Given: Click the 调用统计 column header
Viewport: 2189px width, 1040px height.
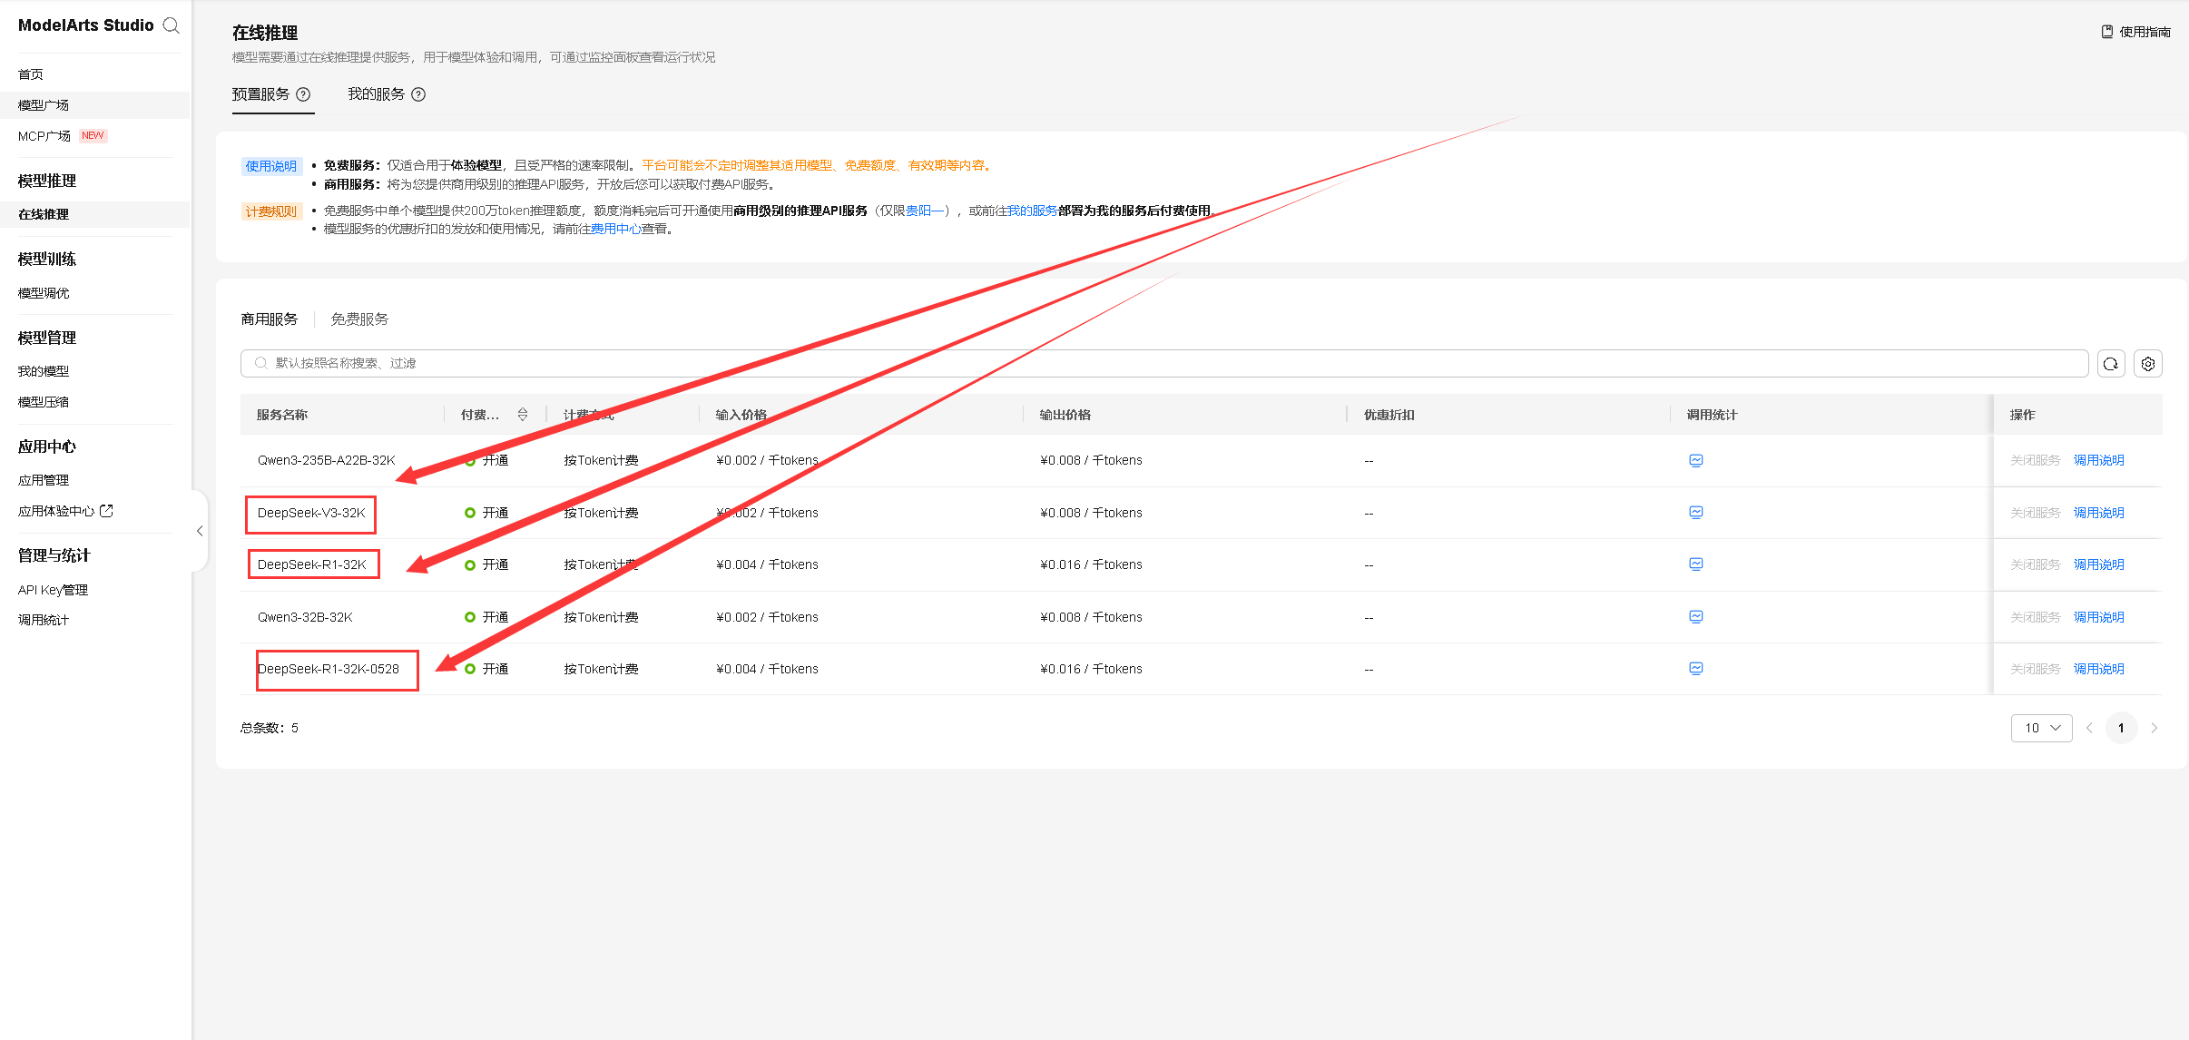Looking at the screenshot, I should point(1713,415).
